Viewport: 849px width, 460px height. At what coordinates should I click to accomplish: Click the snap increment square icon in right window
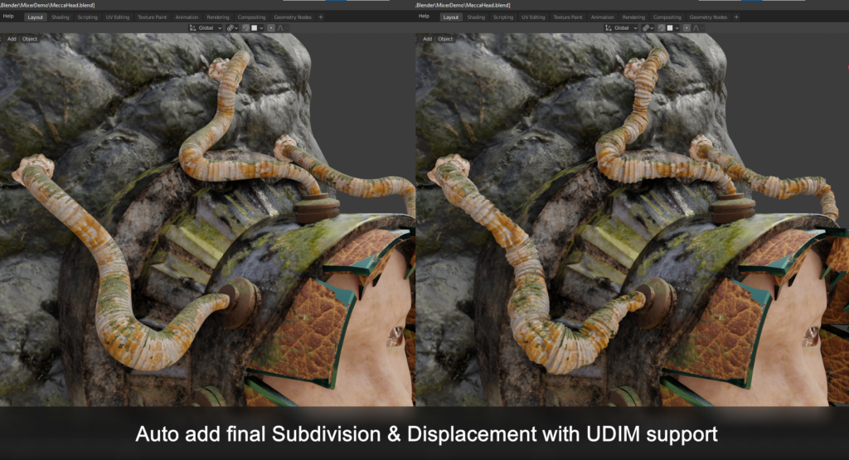pos(670,28)
